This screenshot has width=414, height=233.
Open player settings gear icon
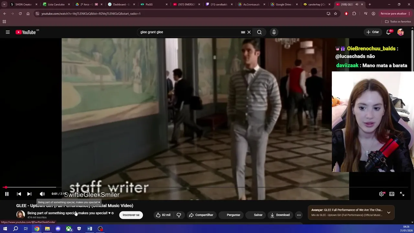pyautogui.click(x=381, y=194)
